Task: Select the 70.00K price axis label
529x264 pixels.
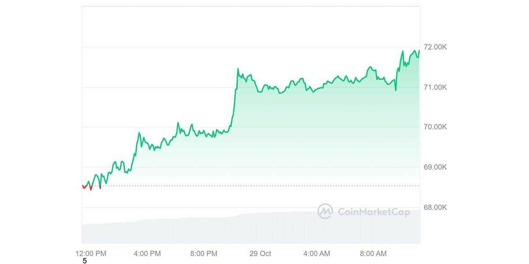Action: (x=435, y=127)
